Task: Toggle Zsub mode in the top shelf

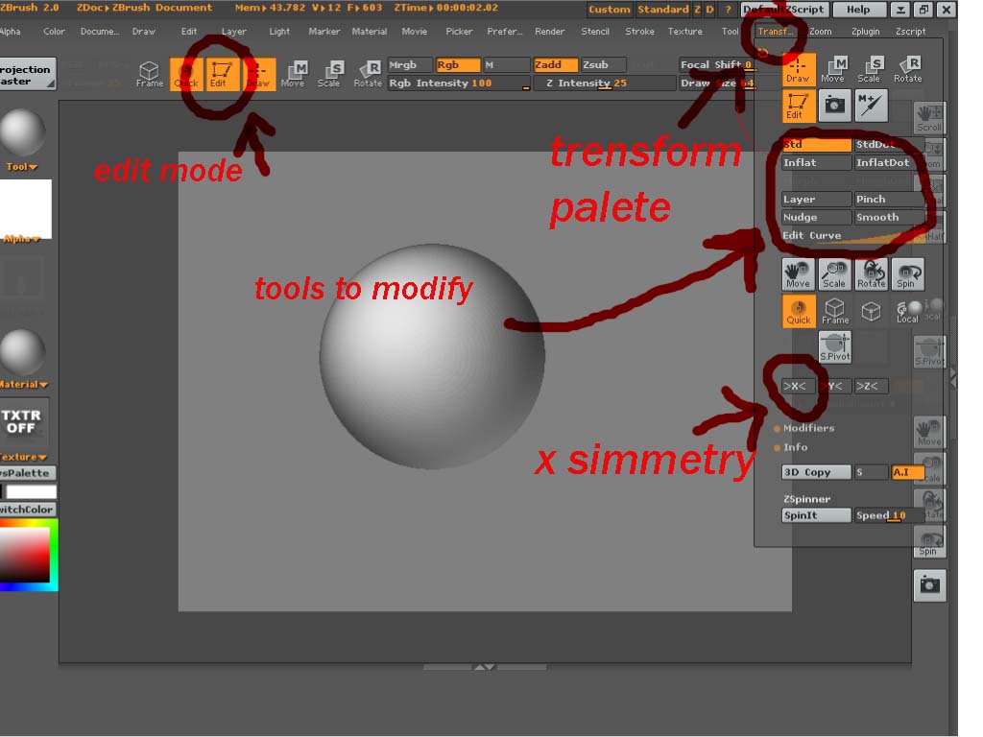Action: click(x=603, y=65)
